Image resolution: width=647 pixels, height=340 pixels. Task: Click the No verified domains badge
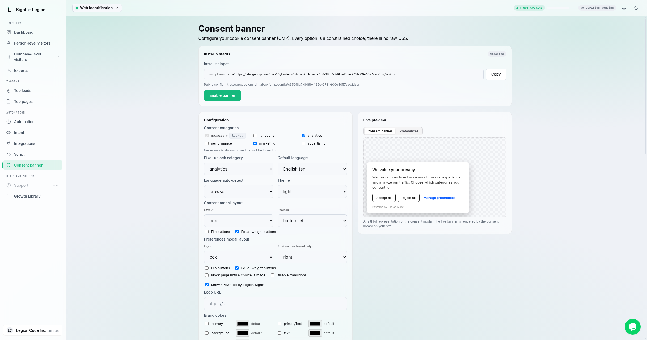pos(597,8)
